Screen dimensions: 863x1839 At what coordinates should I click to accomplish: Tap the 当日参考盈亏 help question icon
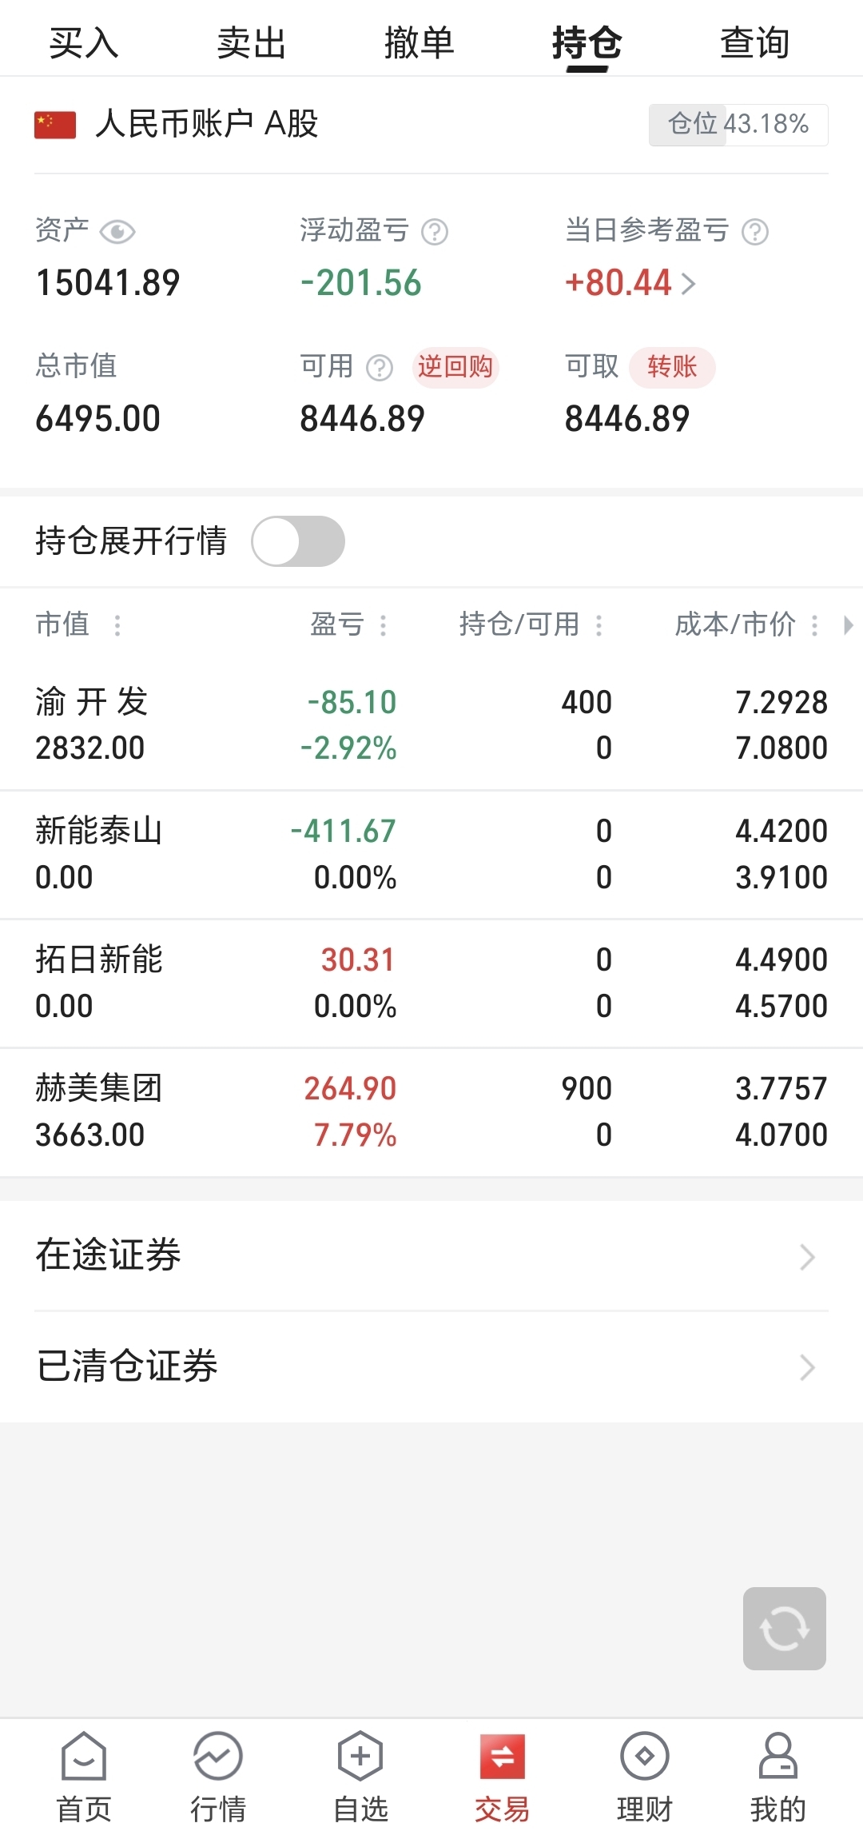pos(755,232)
